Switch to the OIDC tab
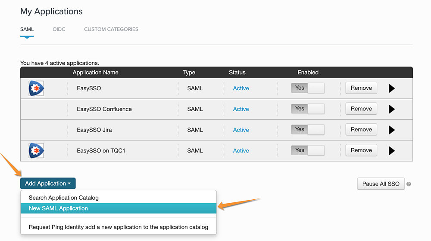The width and height of the screenshot is (431, 241). pyautogui.click(x=59, y=29)
